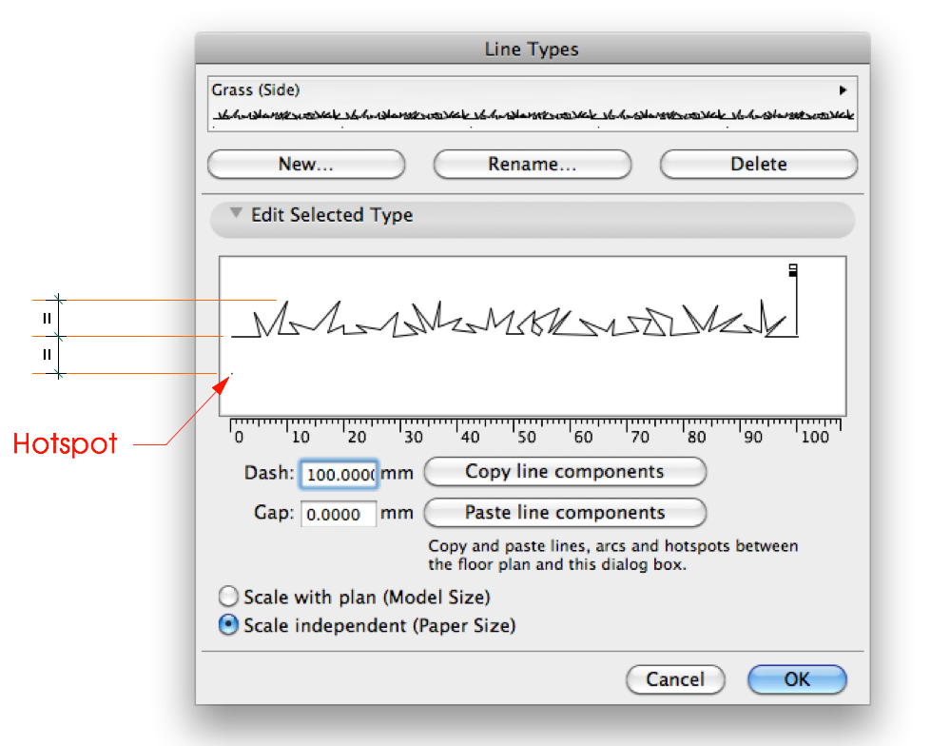The height and width of the screenshot is (746, 931).
Task: Click the Rename... button
Action: click(x=532, y=164)
